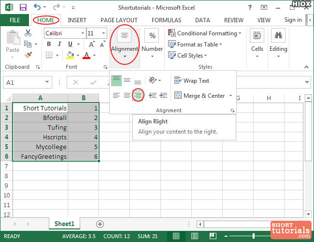Toggle Align Right for the cells

[x=138, y=95]
